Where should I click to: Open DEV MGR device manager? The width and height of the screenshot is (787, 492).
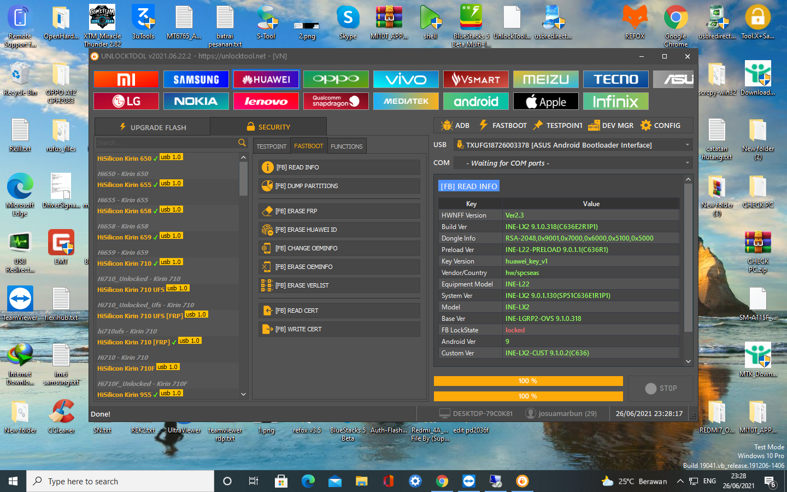[611, 125]
